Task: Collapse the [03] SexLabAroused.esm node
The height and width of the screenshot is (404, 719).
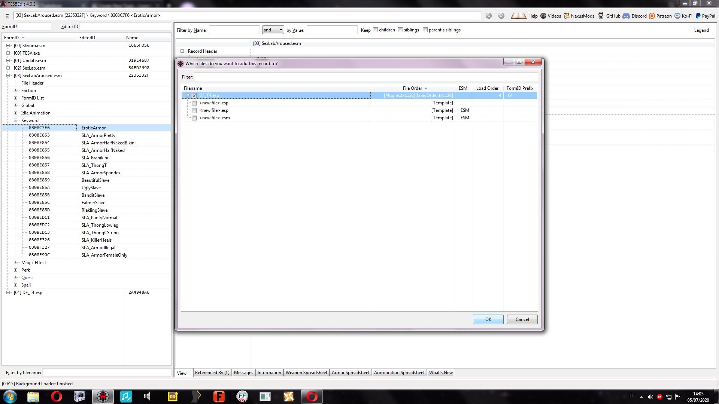Action: [8, 76]
